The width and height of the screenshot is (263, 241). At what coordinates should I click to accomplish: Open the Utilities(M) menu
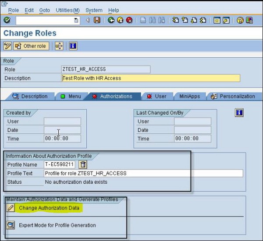coord(68,10)
